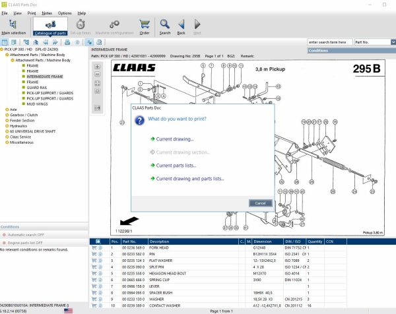
Task: Expand the Feeder Section tree node
Action: 7,121
